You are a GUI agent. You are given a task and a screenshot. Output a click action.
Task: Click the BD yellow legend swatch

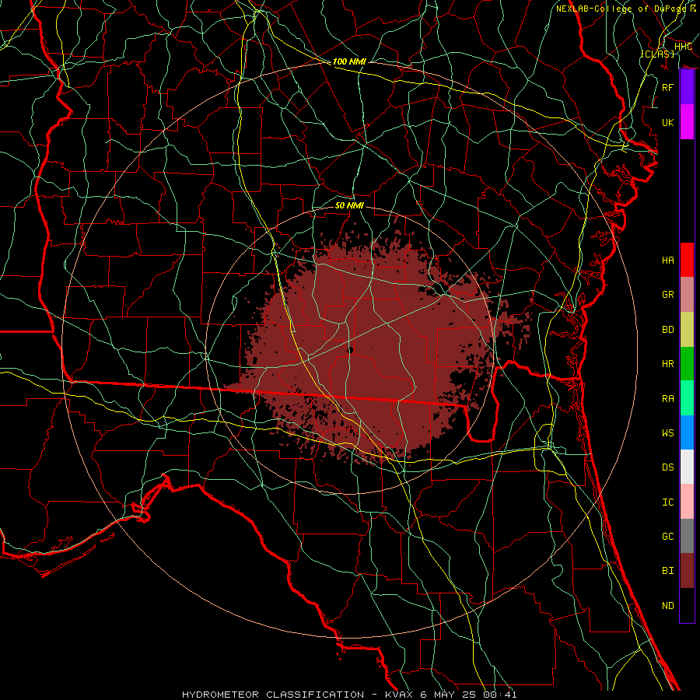(x=687, y=330)
